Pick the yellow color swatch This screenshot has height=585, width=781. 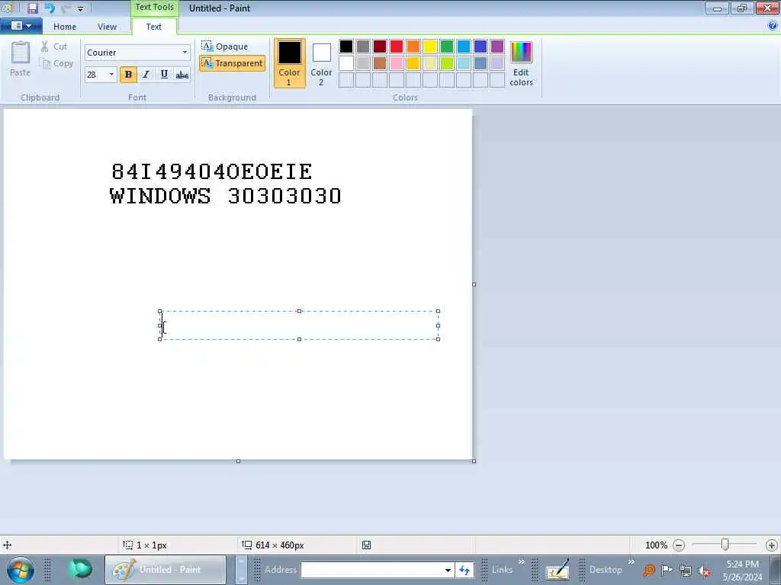coord(430,46)
